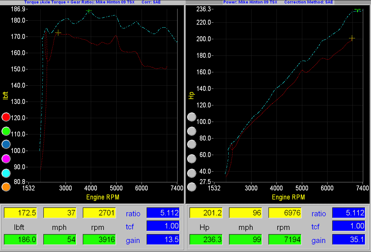Click the topmost gray circle in Power graph
The image size is (371, 252).
click(192, 117)
